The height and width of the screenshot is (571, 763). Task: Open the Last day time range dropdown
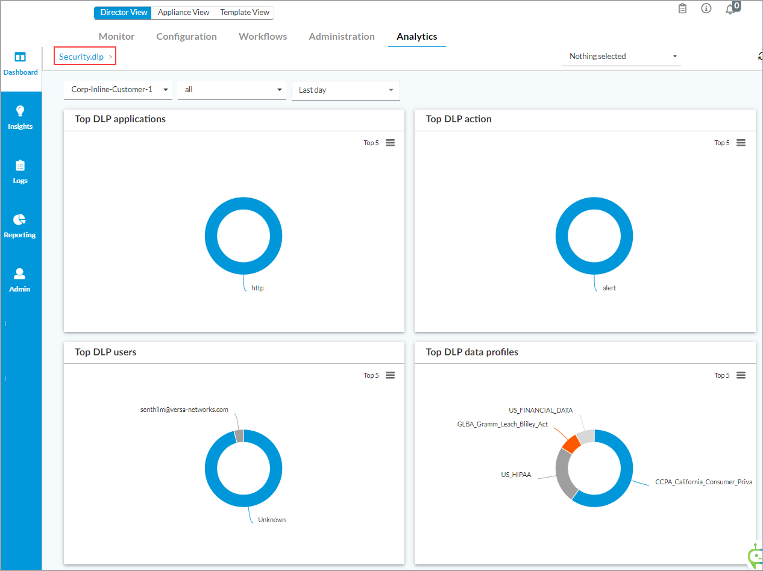pos(345,90)
